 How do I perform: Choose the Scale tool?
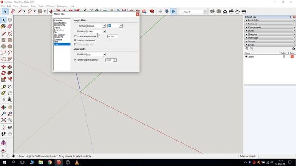(x=3, y=79)
